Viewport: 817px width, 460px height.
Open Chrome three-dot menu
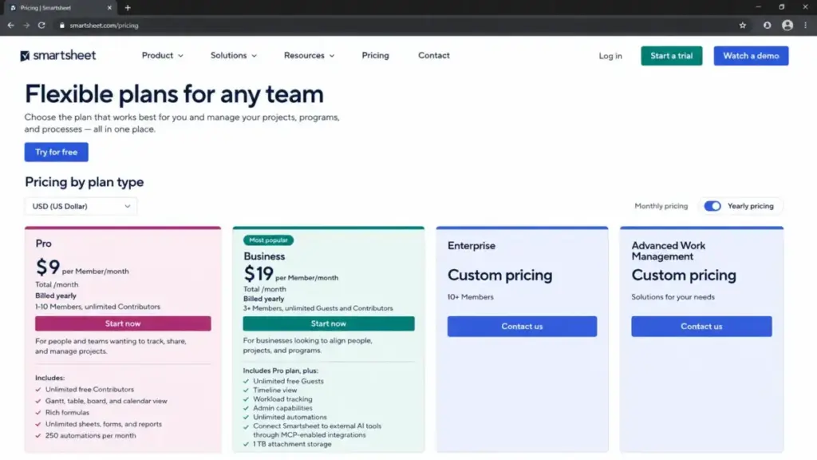[x=806, y=25]
